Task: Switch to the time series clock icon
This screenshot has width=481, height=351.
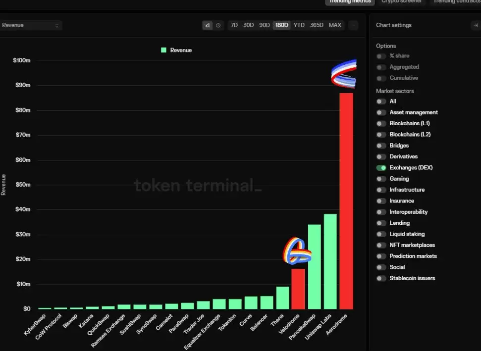Action: (x=218, y=25)
